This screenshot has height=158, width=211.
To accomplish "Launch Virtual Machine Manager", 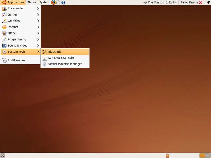I will tap(65, 64).
